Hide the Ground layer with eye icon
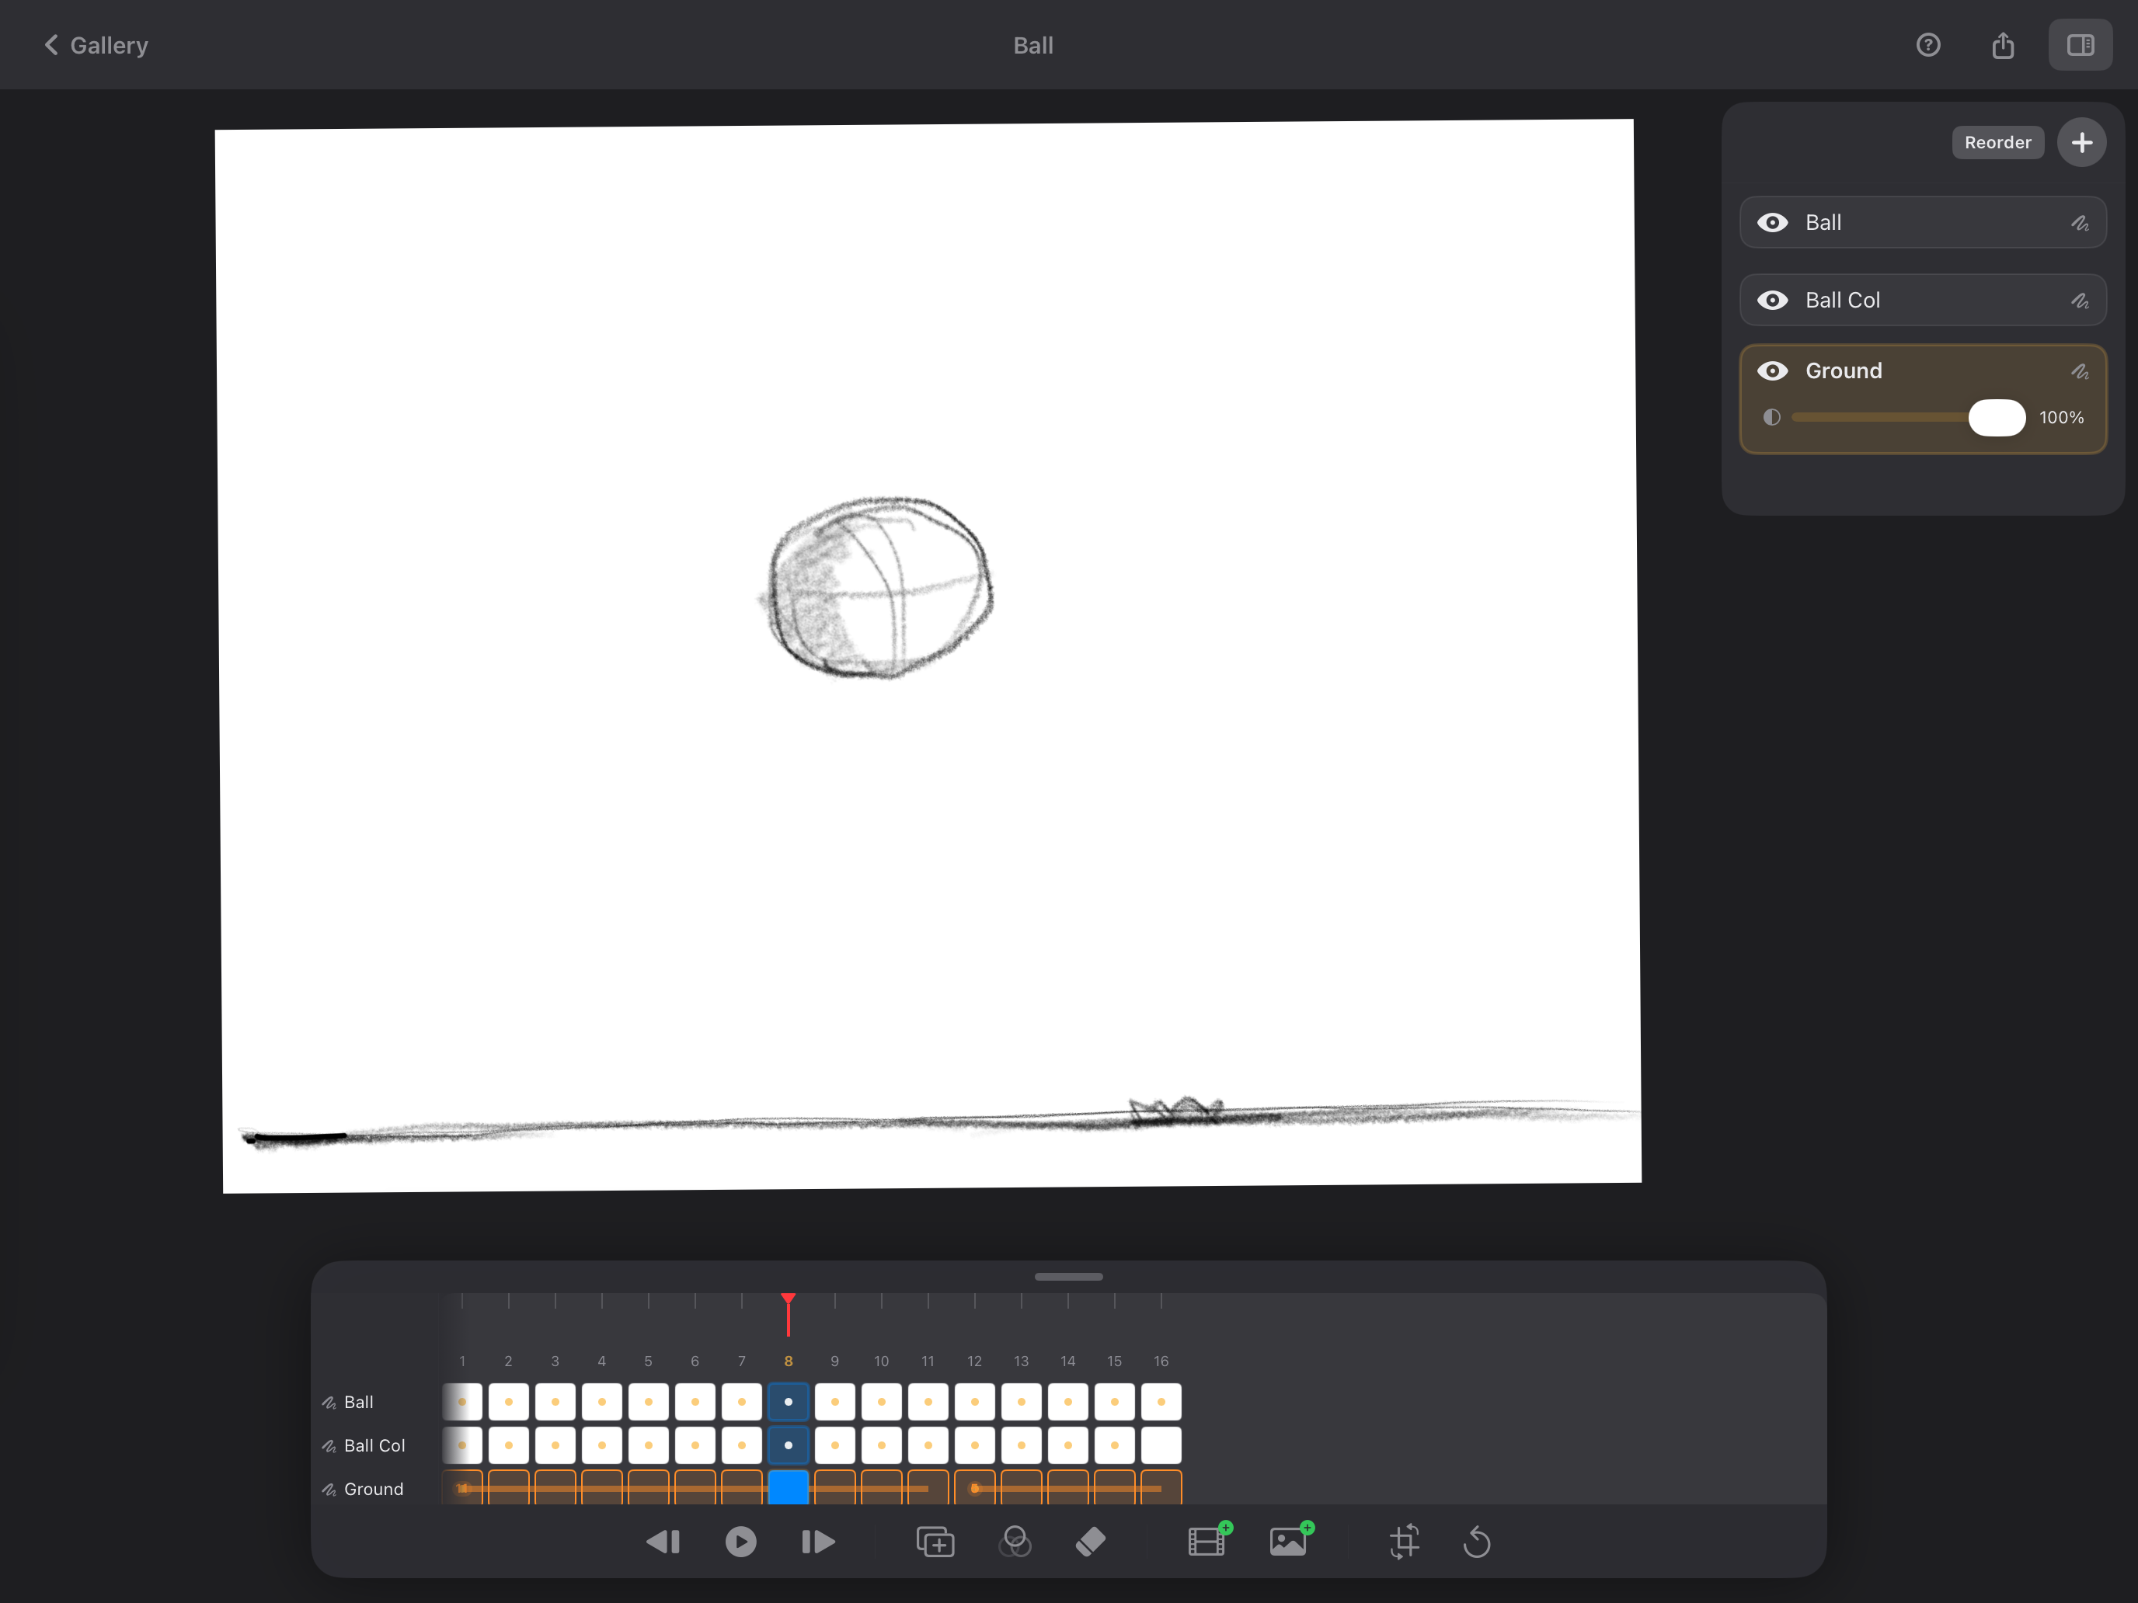2138x1603 pixels. 1771,371
